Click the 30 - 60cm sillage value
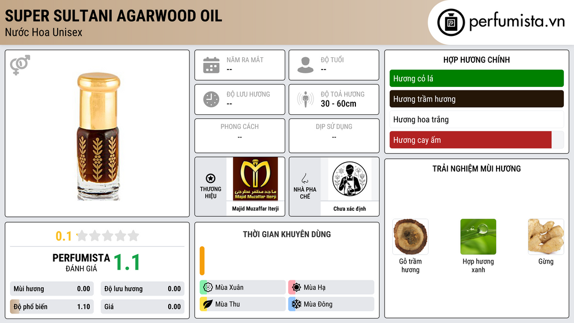Screen dimensions: 574x323 338,104
